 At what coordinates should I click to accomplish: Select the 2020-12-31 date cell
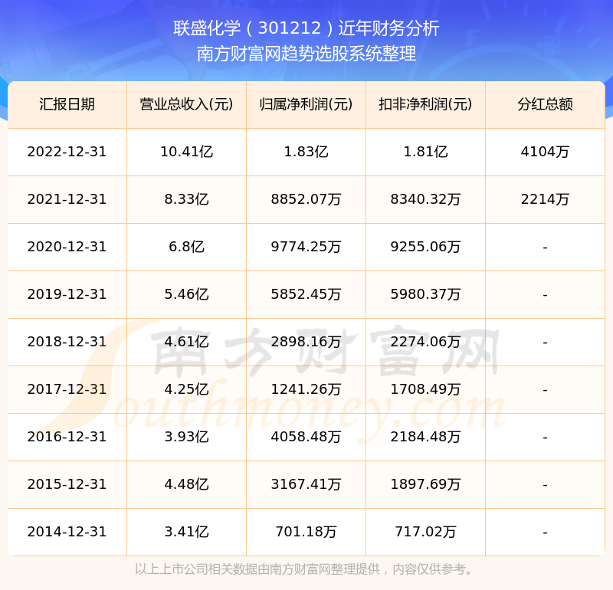point(67,247)
